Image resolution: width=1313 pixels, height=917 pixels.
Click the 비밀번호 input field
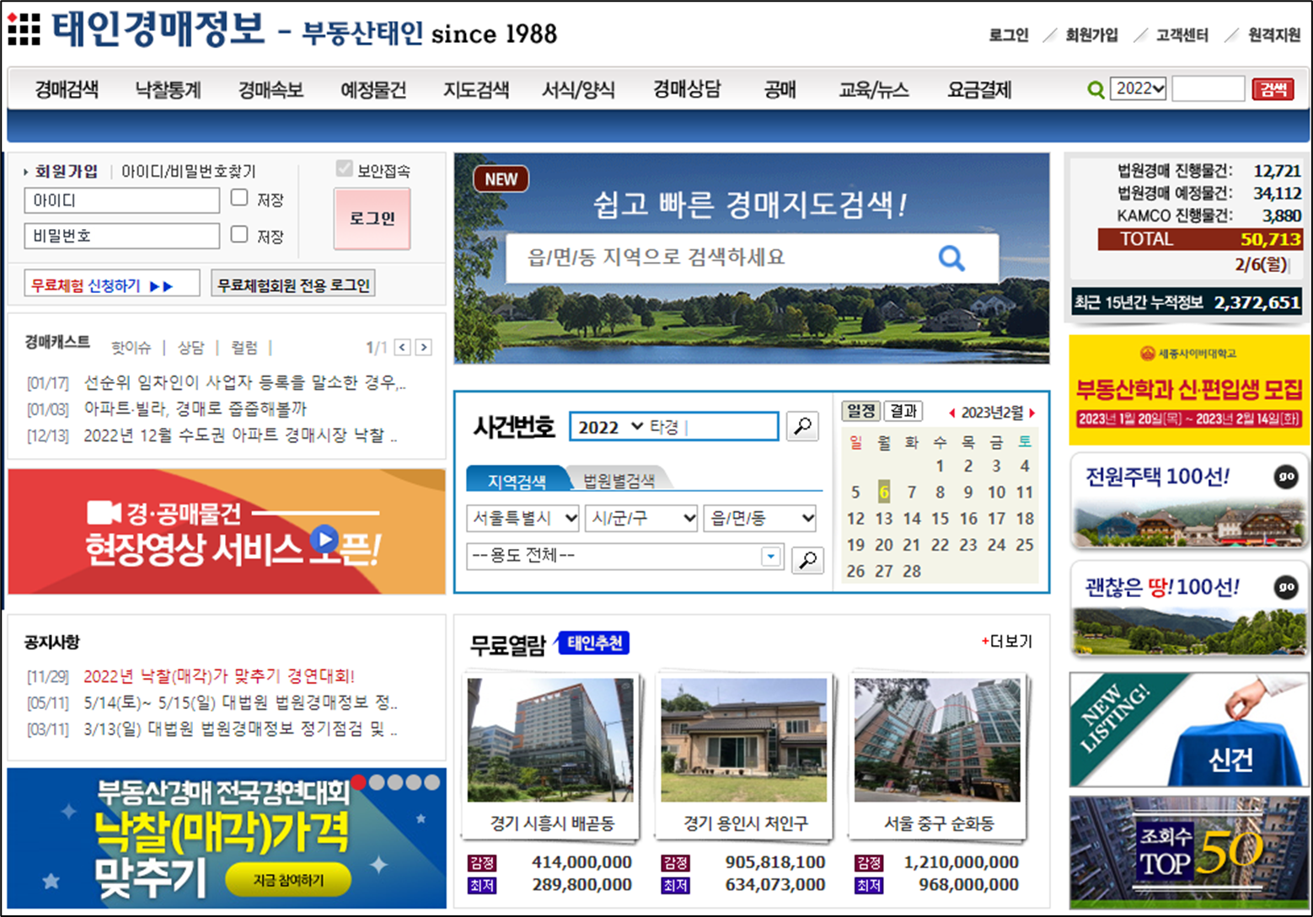point(122,236)
